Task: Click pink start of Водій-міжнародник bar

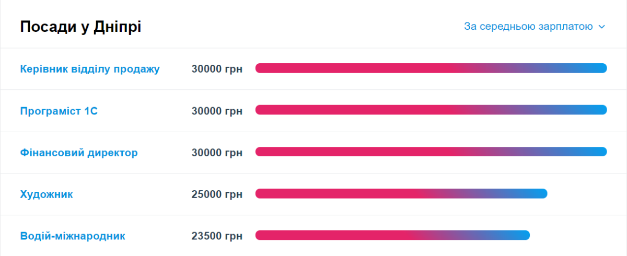Action: coord(264,235)
